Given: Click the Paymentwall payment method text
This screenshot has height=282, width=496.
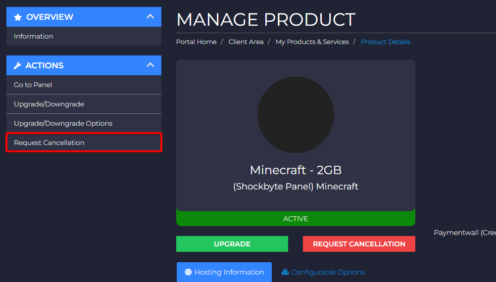Looking at the screenshot, I should (x=465, y=233).
